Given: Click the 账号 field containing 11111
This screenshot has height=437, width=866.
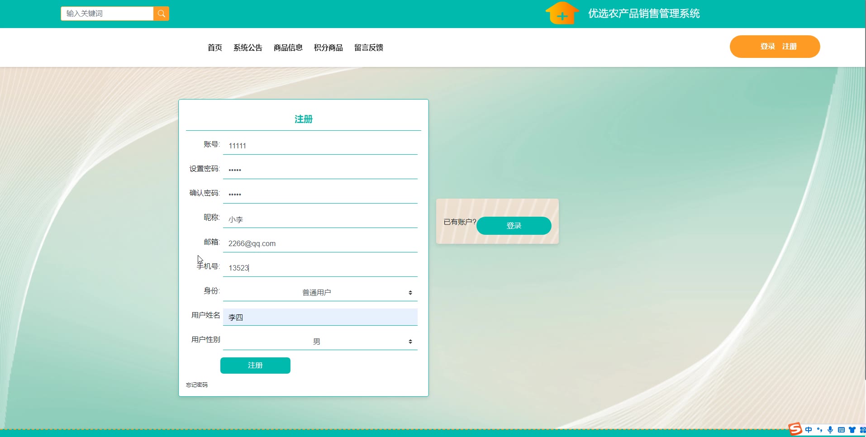Looking at the screenshot, I should [x=320, y=146].
